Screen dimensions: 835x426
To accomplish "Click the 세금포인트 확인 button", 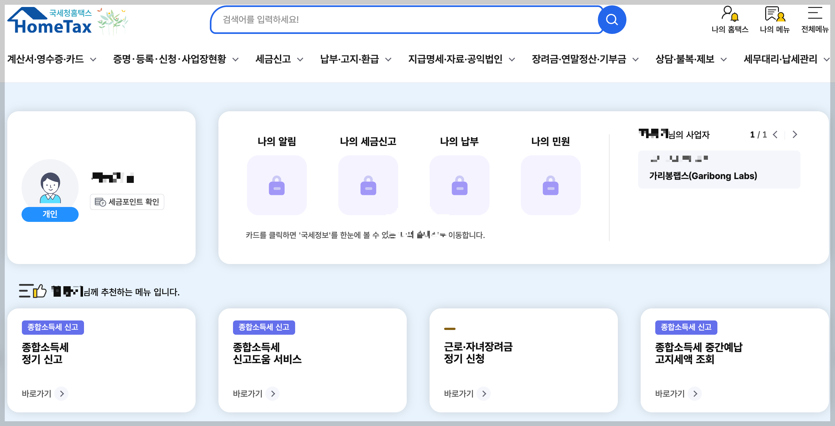I will 127,202.
